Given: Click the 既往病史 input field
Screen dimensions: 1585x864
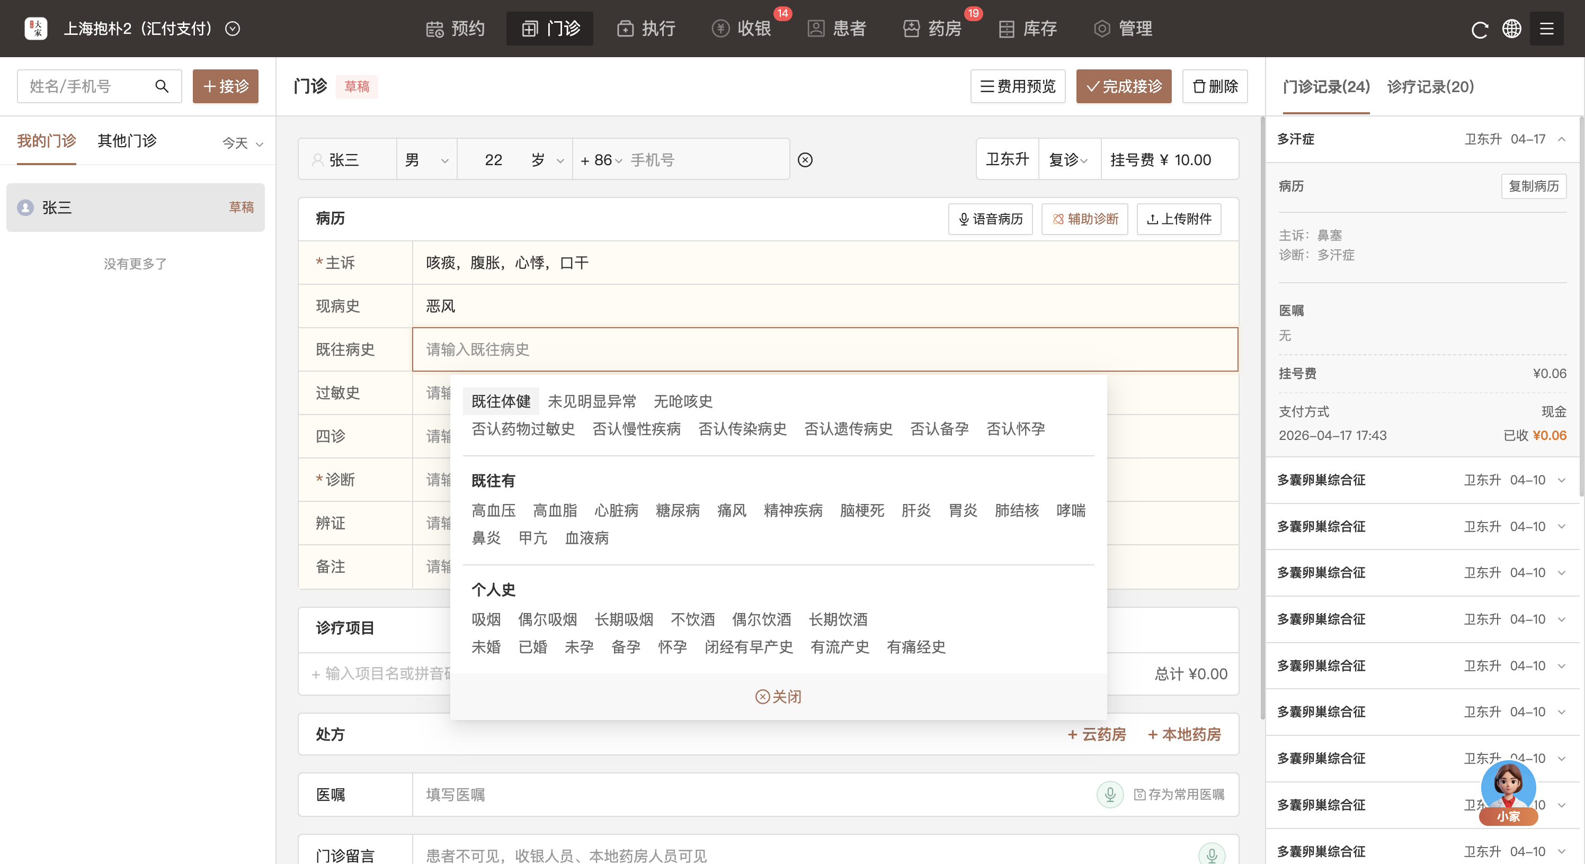Looking at the screenshot, I should click(824, 349).
